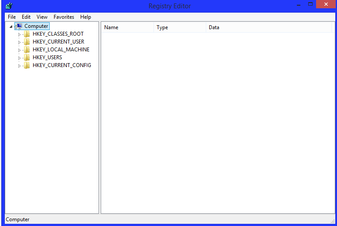
Task: Open the File menu
Action: pyautogui.click(x=12, y=17)
